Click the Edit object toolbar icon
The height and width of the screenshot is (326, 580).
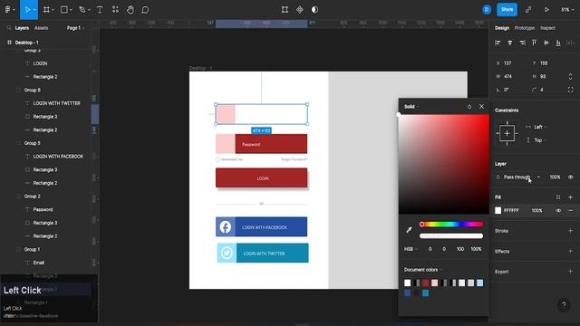click(x=285, y=10)
